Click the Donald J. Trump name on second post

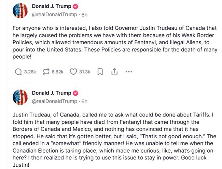tap(51, 93)
